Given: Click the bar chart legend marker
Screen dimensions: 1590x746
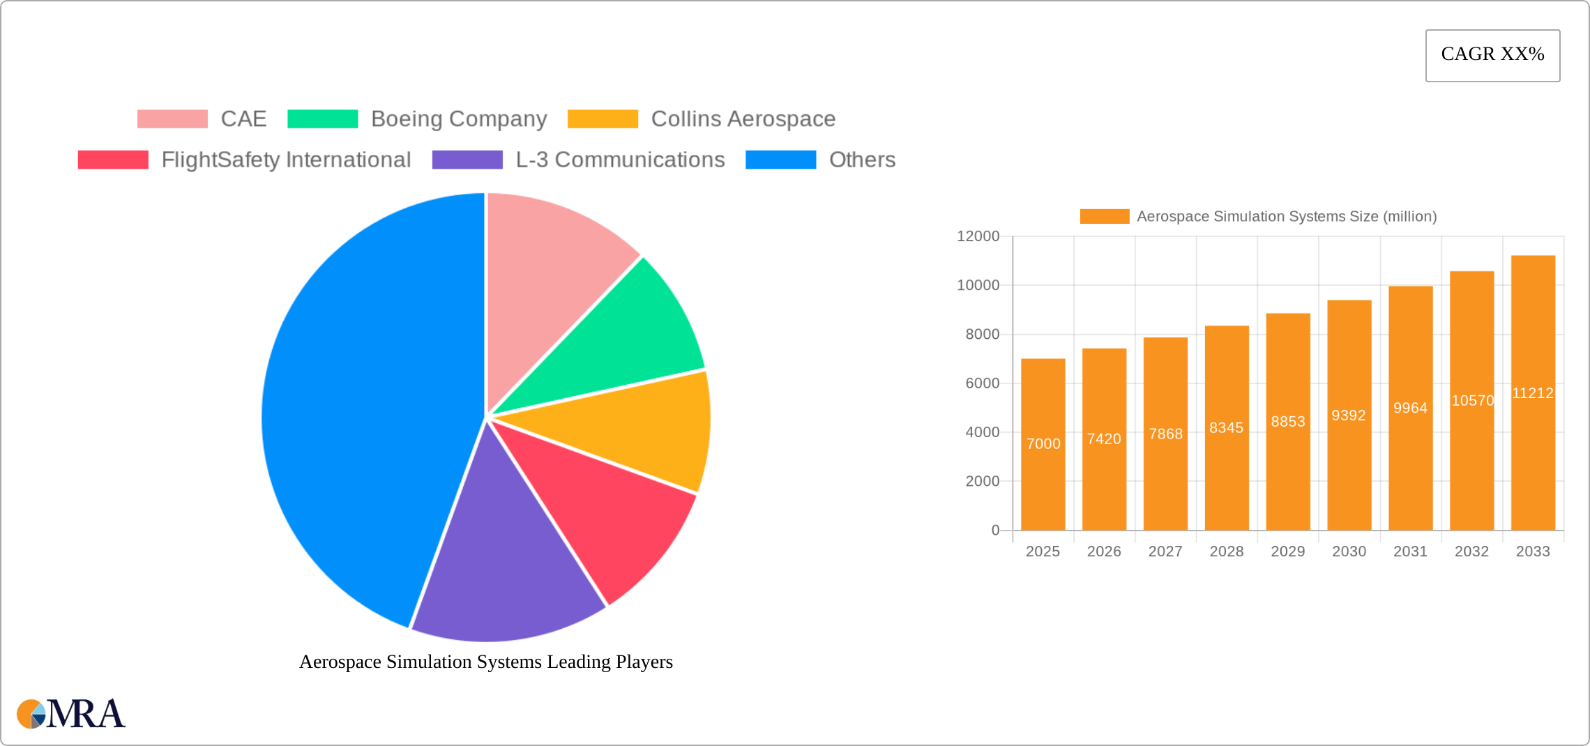Looking at the screenshot, I should [x=1104, y=217].
